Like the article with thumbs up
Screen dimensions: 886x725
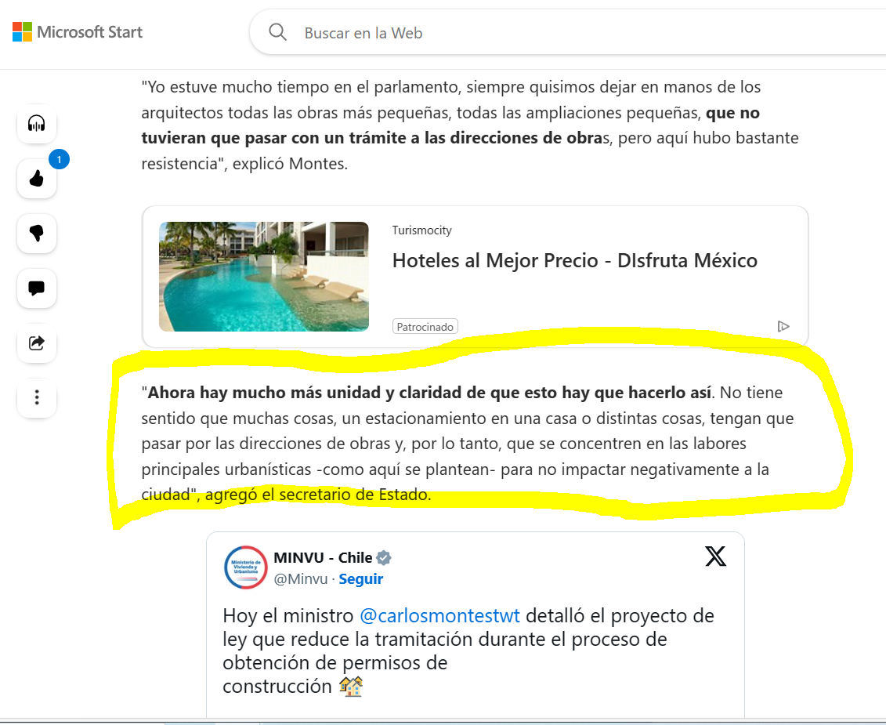[37, 179]
